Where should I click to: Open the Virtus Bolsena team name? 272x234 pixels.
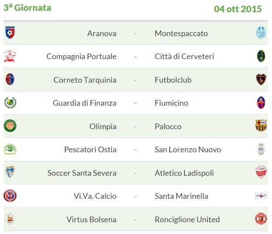(91, 220)
